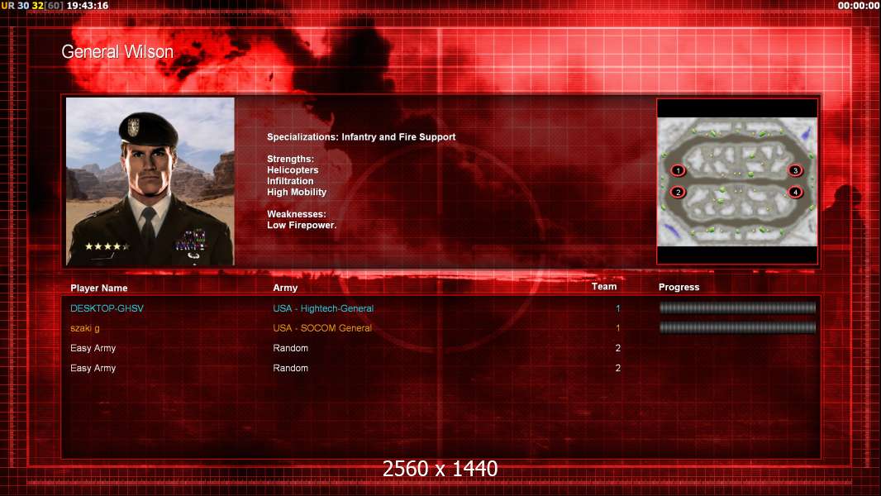881x496 pixels.
Task: Click USA - Hightech-General army entry
Action: [323, 308]
